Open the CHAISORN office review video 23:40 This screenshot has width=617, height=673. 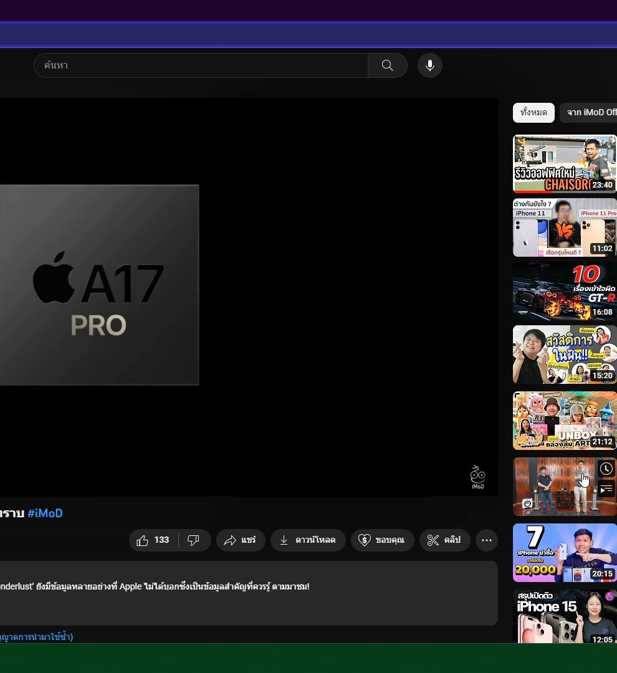[x=565, y=163]
